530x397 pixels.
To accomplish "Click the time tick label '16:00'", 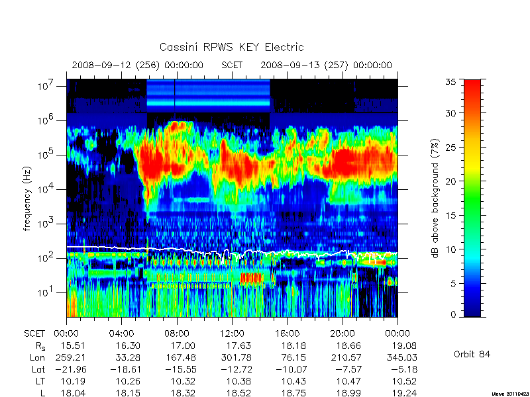I will [287, 334].
